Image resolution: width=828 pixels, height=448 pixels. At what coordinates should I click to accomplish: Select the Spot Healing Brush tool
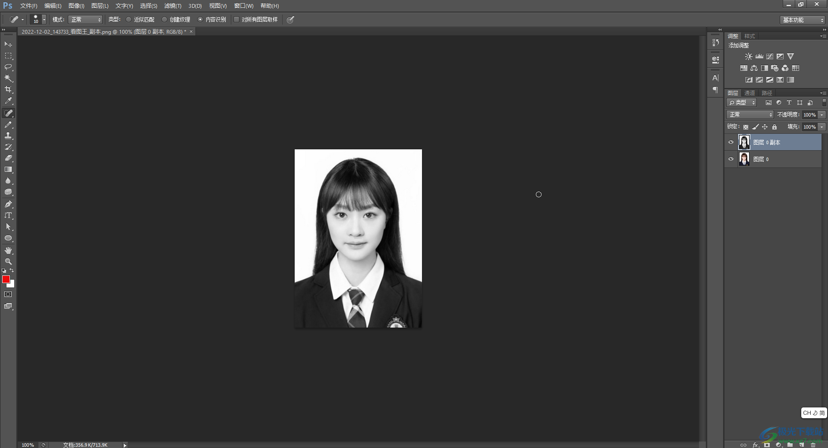[8, 113]
